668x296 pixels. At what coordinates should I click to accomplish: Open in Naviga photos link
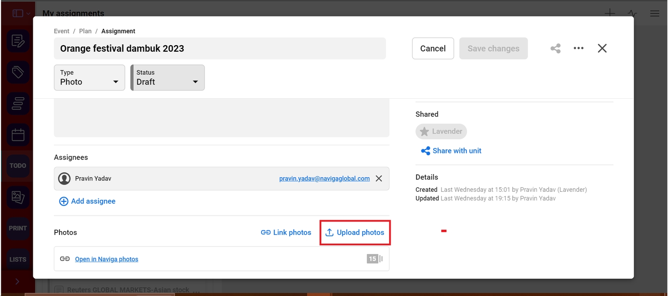tap(106, 259)
